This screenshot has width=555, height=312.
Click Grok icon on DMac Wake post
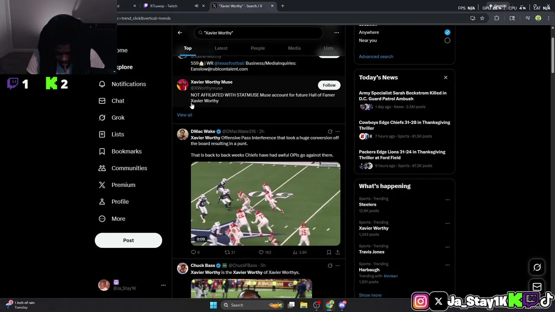[x=330, y=131]
